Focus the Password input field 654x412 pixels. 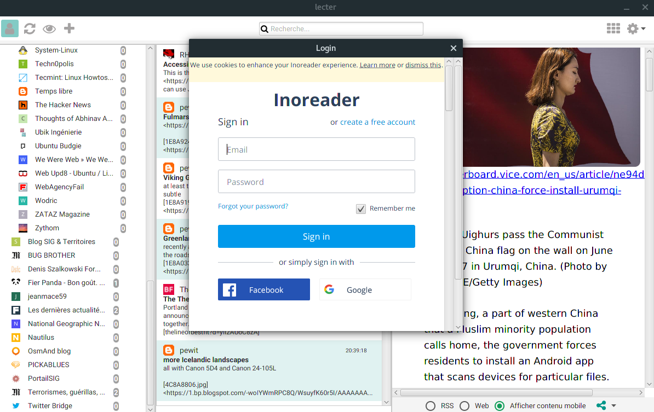(317, 182)
